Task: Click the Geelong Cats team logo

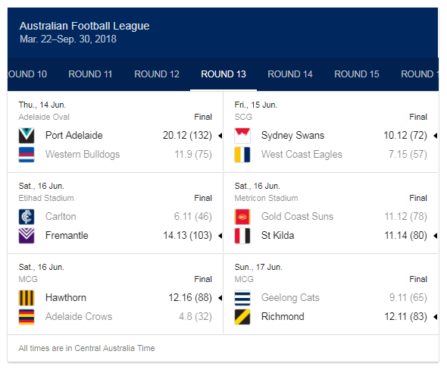Action: [242, 298]
